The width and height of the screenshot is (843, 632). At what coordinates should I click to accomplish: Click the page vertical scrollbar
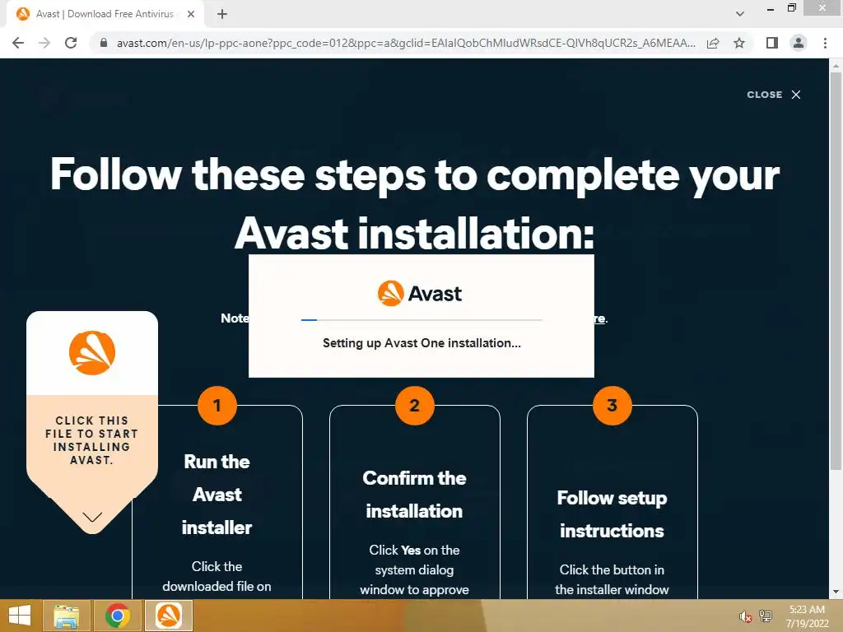pyautogui.click(x=836, y=272)
